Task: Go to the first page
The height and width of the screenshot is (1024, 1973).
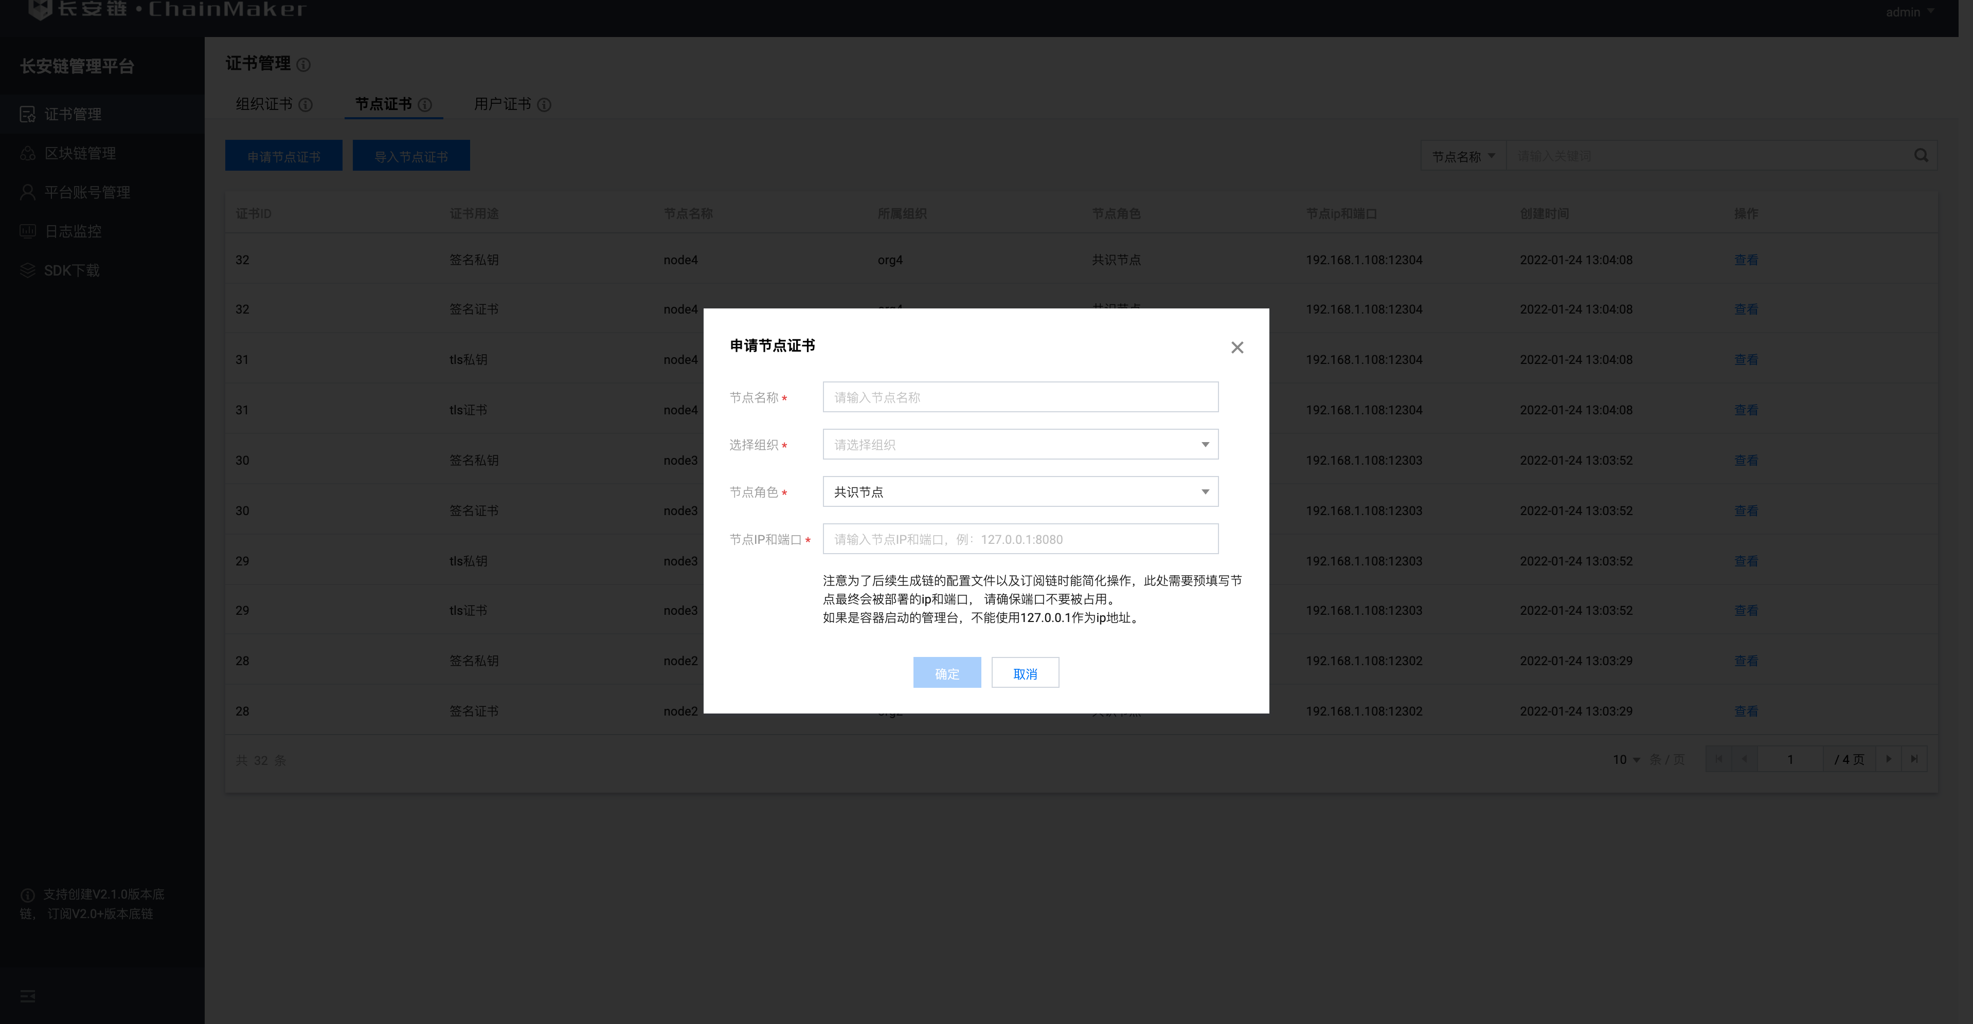Action: (x=1718, y=759)
